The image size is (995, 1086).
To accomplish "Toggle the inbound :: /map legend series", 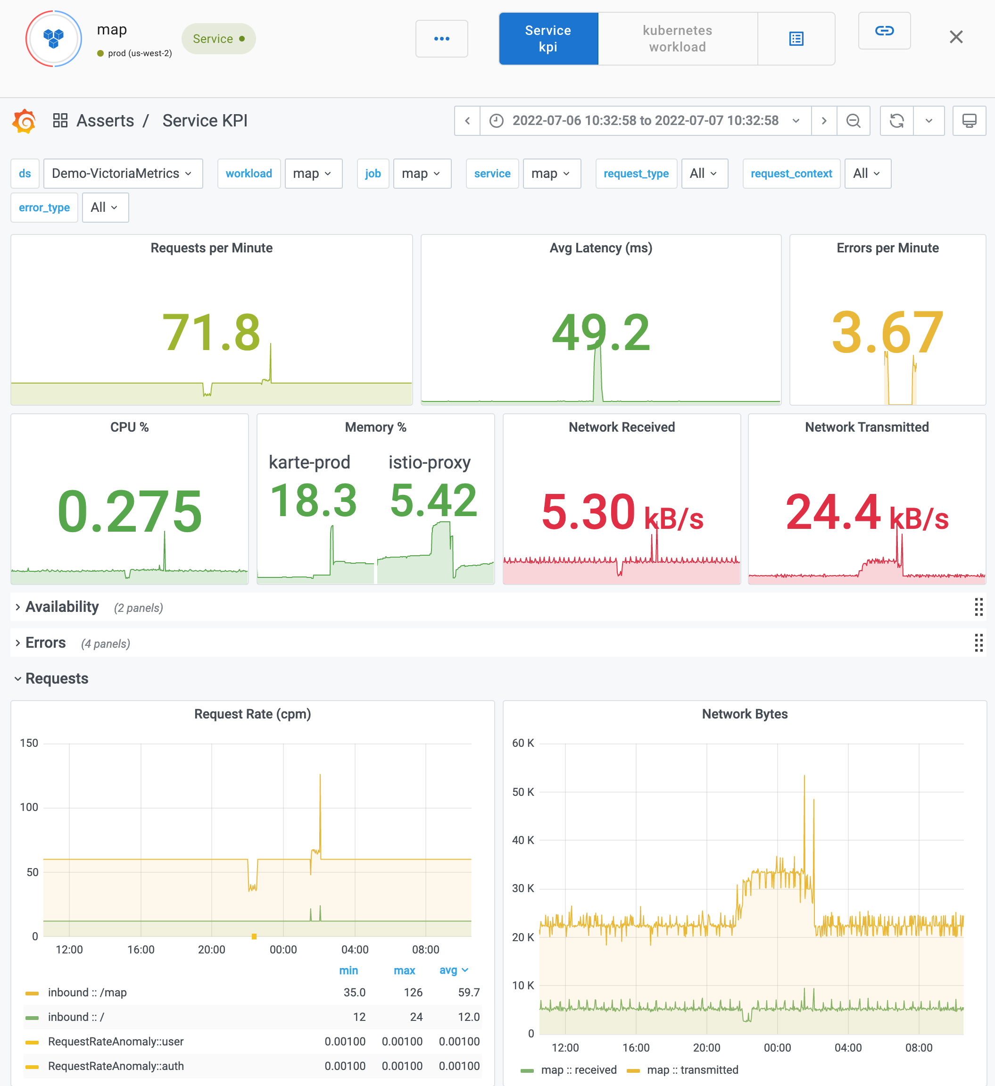I will (87, 992).
